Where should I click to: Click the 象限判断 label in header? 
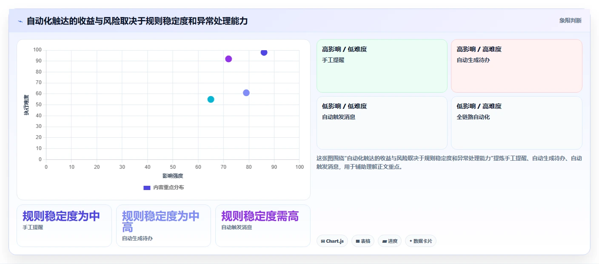570,20
